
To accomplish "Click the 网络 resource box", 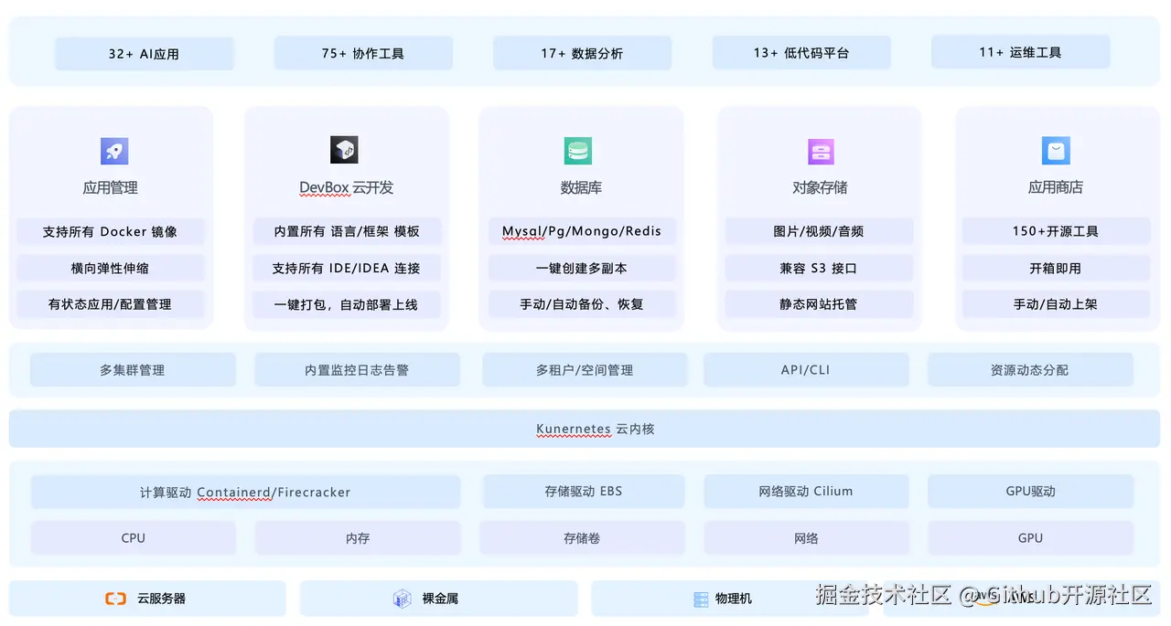I will coord(807,538).
